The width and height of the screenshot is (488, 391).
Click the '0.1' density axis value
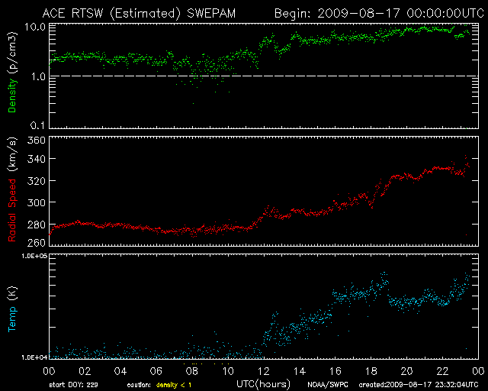(x=37, y=125)
